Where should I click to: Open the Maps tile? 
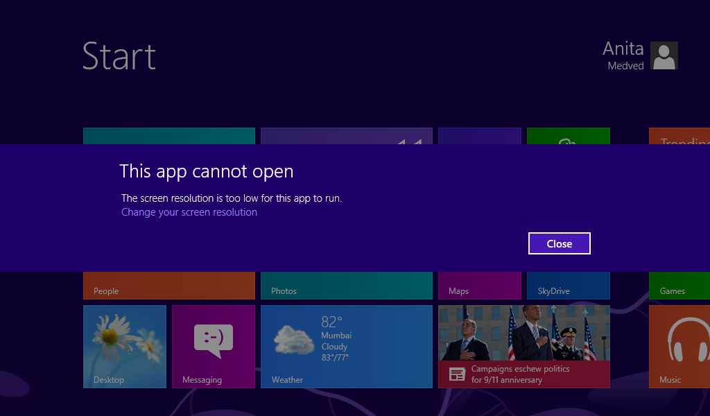point(479,286)
